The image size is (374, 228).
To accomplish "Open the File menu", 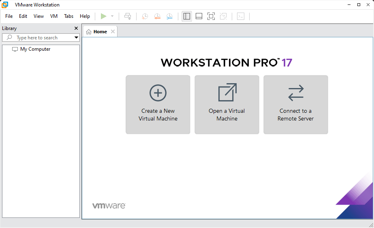I will 9,16.
